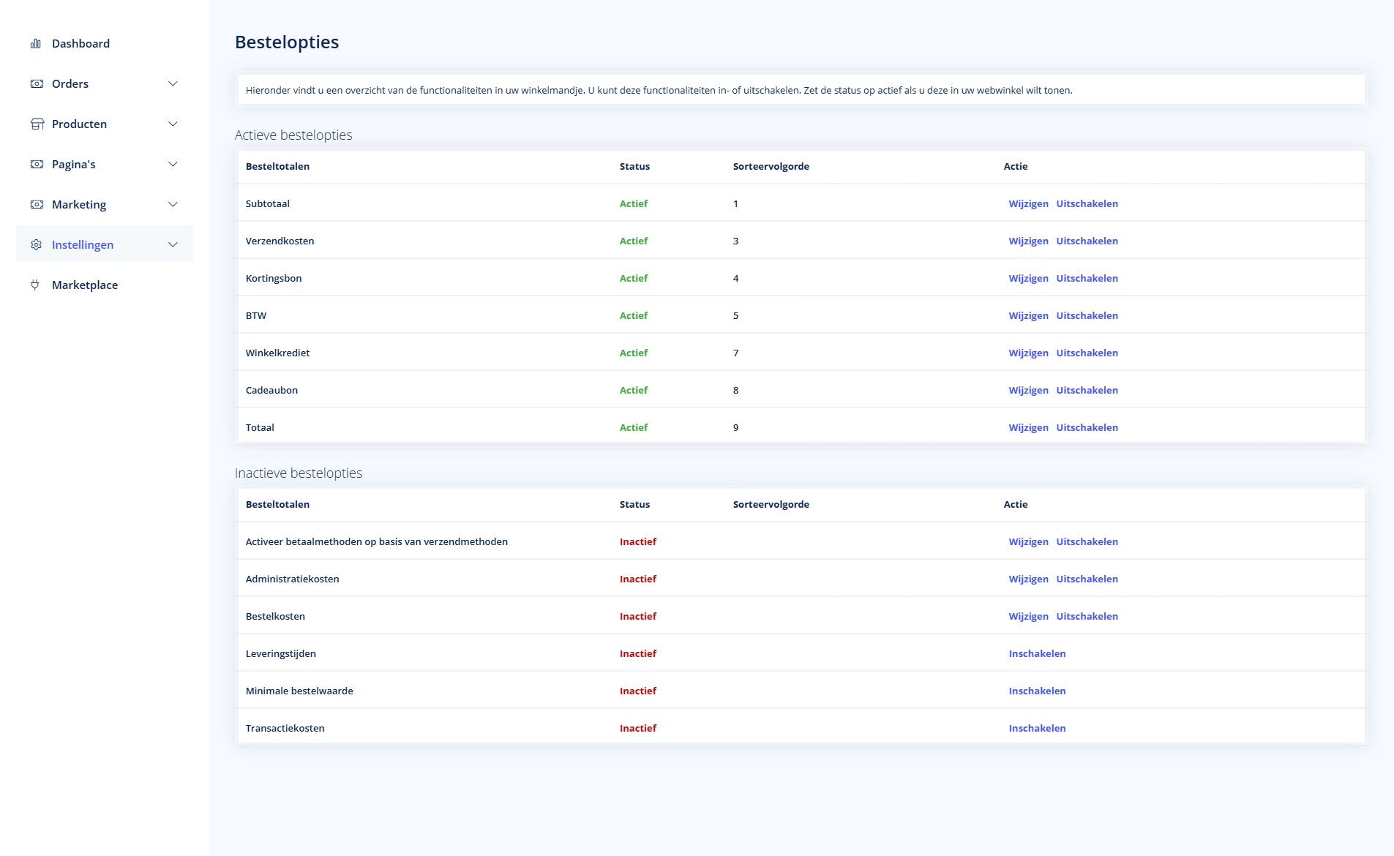Select Instellingen in the sidebar menu

point(83,244)
